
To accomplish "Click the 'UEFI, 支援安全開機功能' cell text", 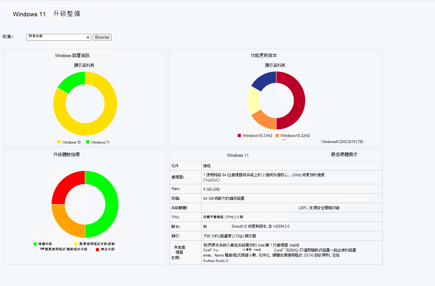I will point(319,208).
